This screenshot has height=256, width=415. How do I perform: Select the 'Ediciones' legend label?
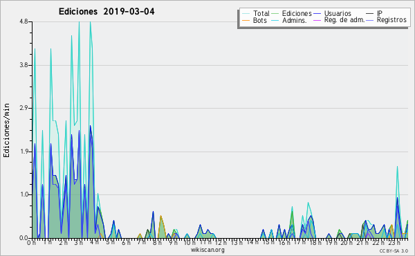click(297, 13)
